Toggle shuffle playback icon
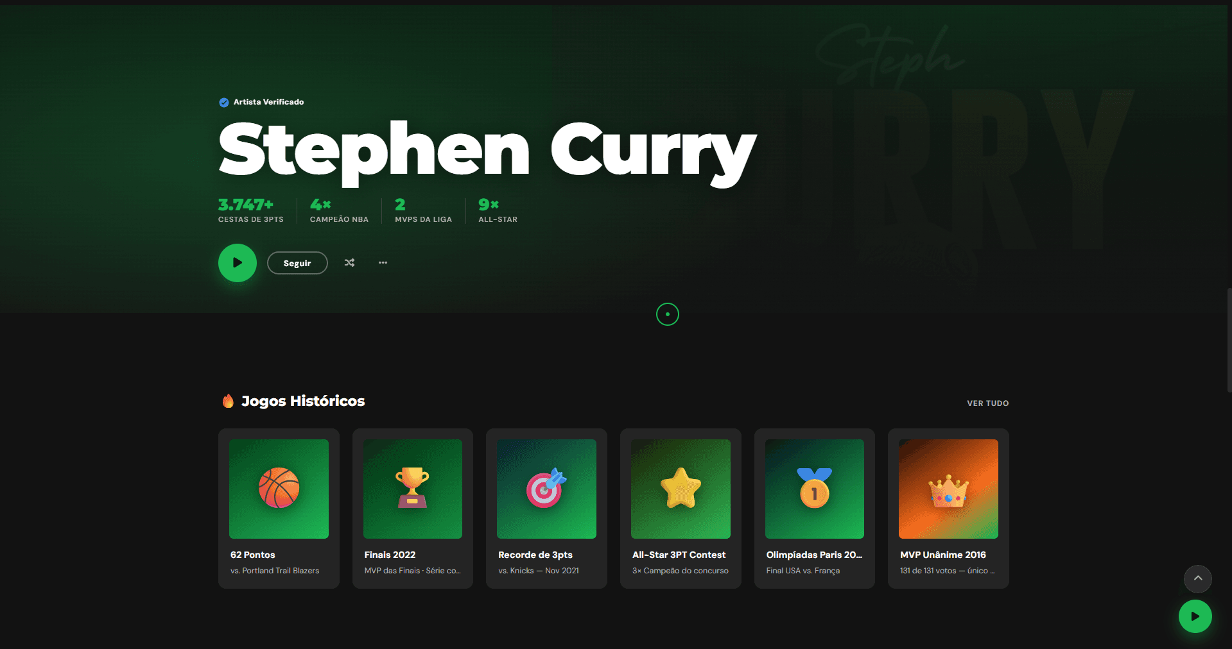 point(349,262)
